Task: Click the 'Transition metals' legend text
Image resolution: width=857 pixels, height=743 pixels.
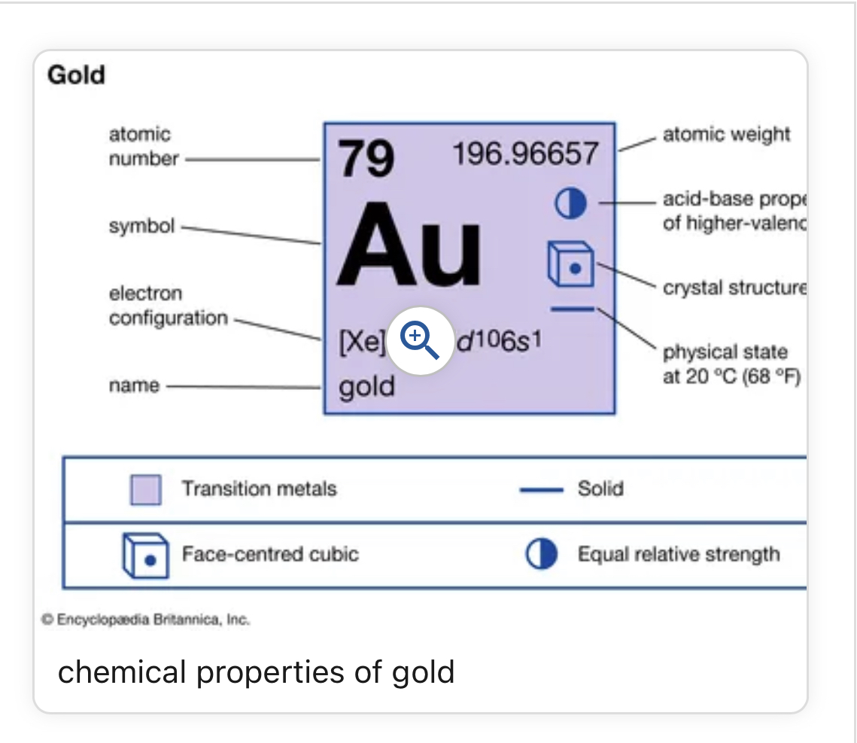Action: [259, 489]
